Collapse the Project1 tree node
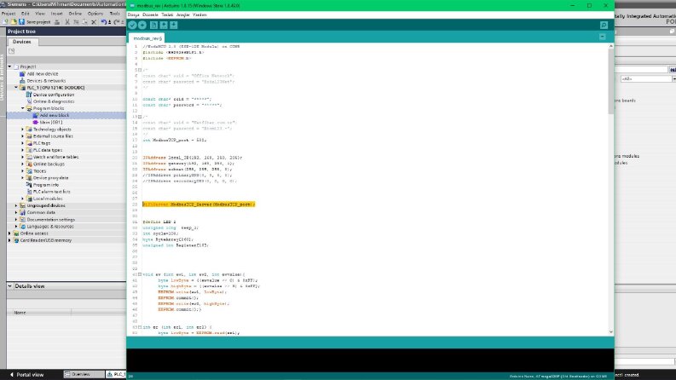676x380 pixels. coord(9,66)
